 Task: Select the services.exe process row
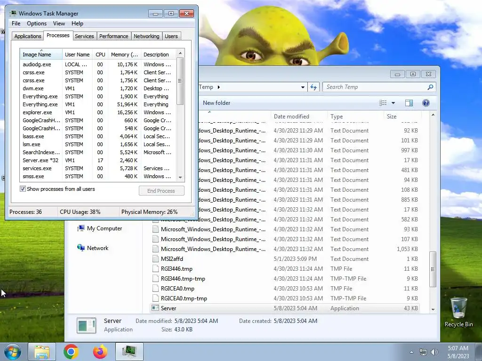98,168
